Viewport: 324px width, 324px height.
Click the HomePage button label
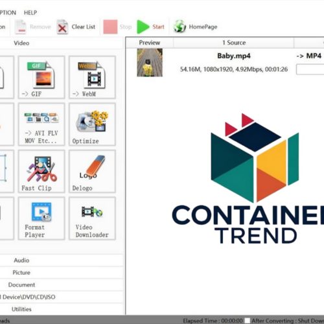coord(203,27)
